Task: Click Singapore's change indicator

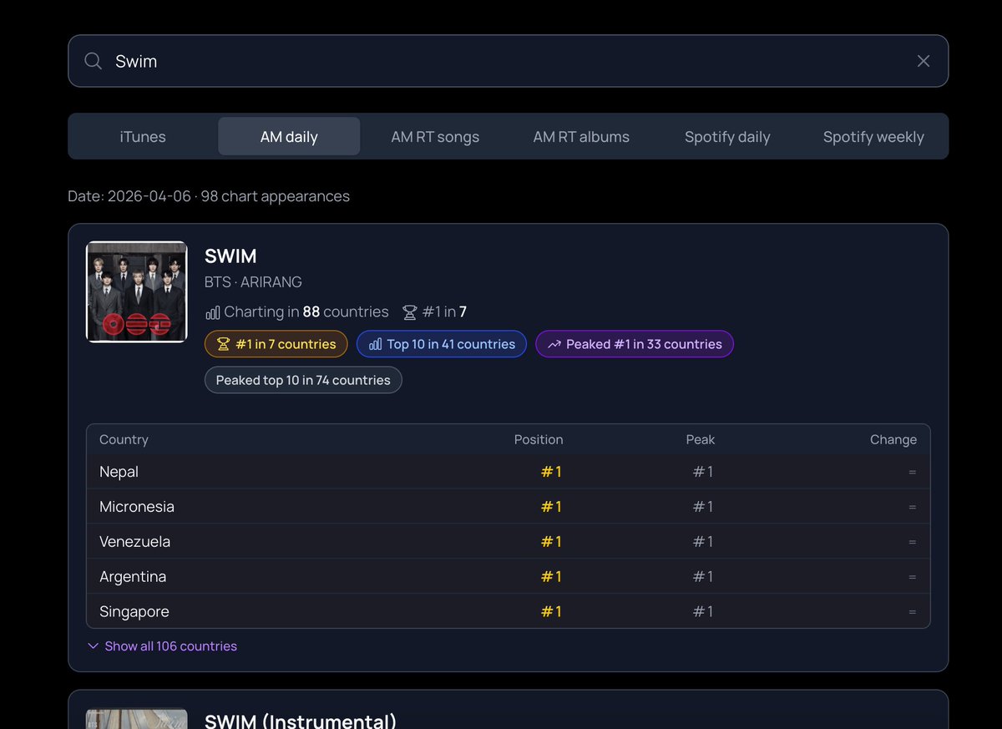Action: (x=913, y=612)
